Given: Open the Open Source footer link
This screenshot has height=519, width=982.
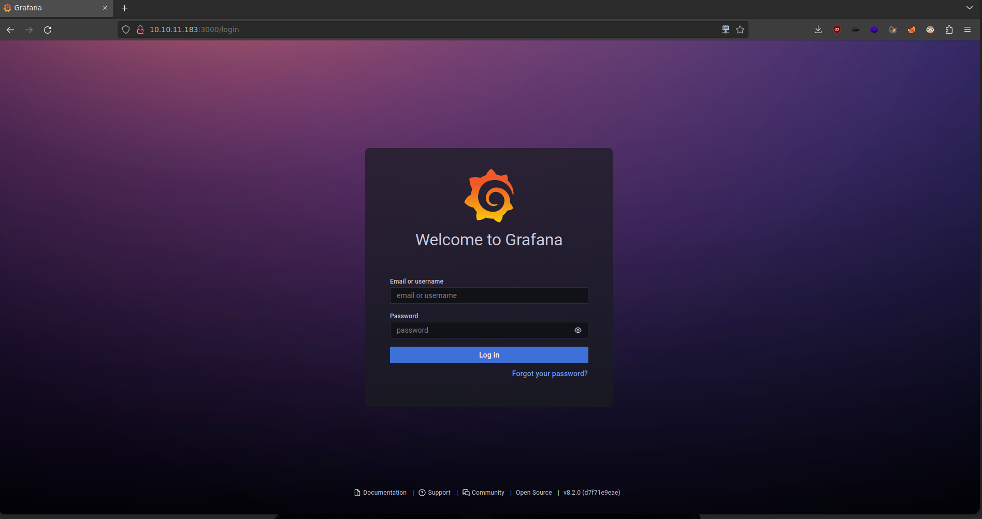Looking at the screenshot, I should [x=534, y=493].
